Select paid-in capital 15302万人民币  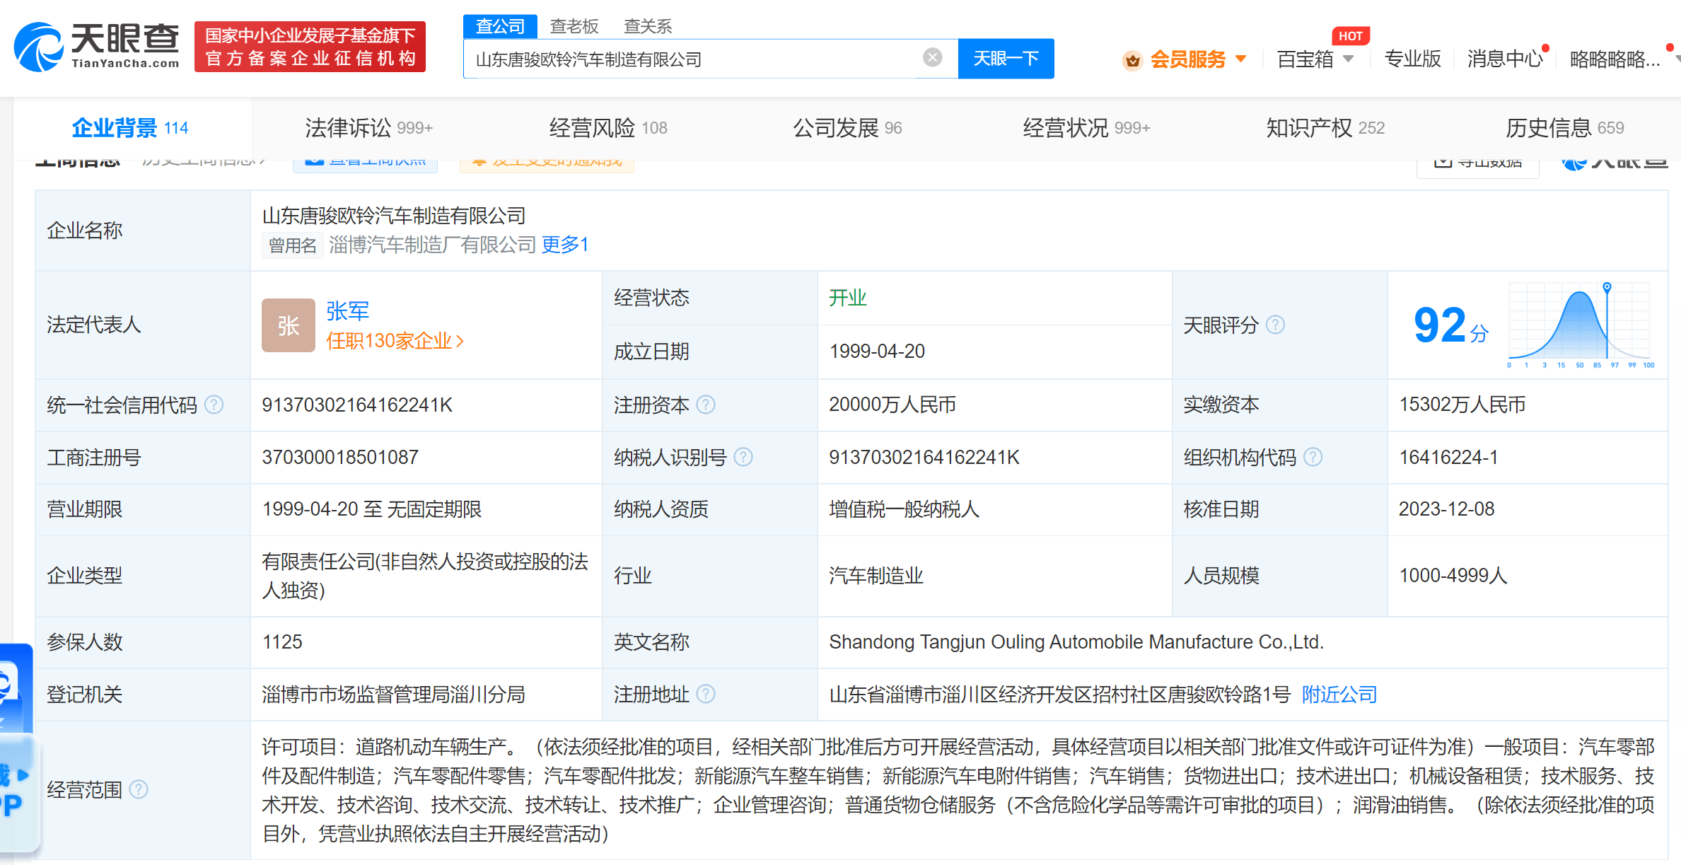(1462, 405)
